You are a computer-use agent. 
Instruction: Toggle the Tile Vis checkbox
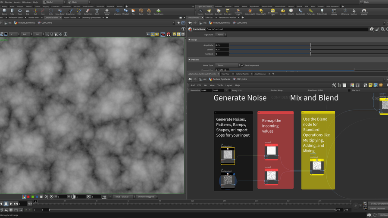pyautogui.click(x=349, y=90)
